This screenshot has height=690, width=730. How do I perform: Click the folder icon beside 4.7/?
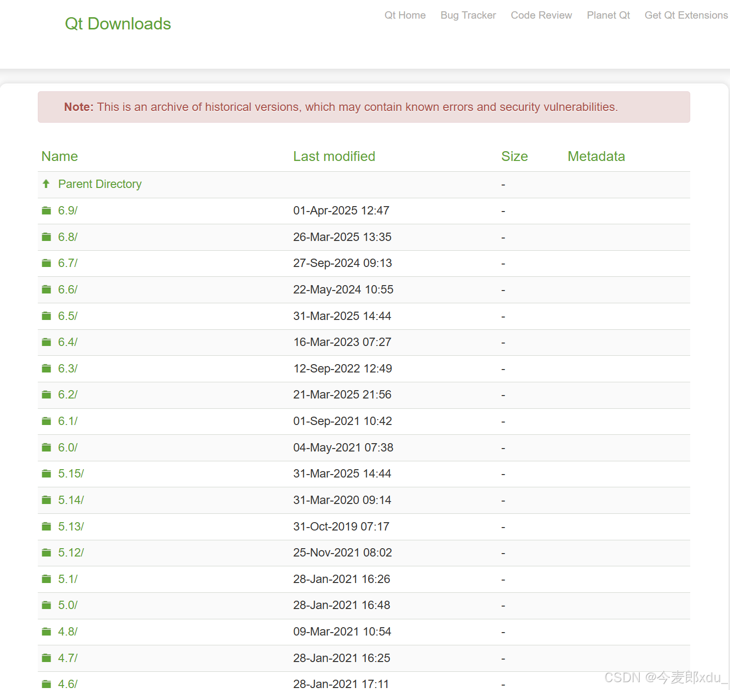(x=47, y=658)
